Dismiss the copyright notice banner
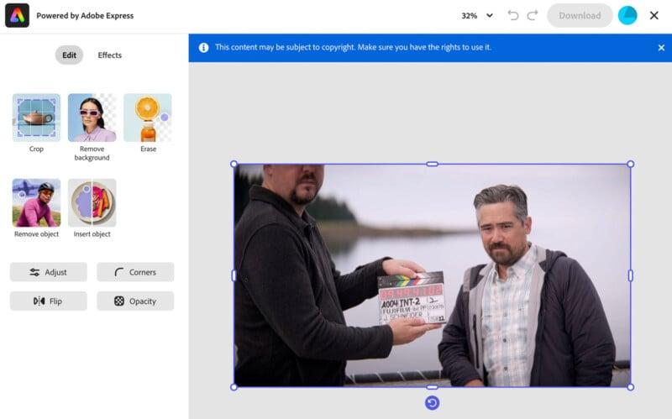Viewport: 672px width, 419px height. 660,48
